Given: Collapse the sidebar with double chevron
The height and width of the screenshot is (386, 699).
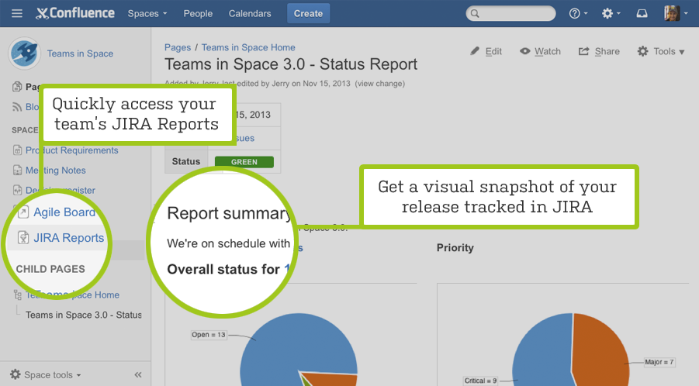Looking at the screenshot, I should pyautogui.click(x=138, y=375).
